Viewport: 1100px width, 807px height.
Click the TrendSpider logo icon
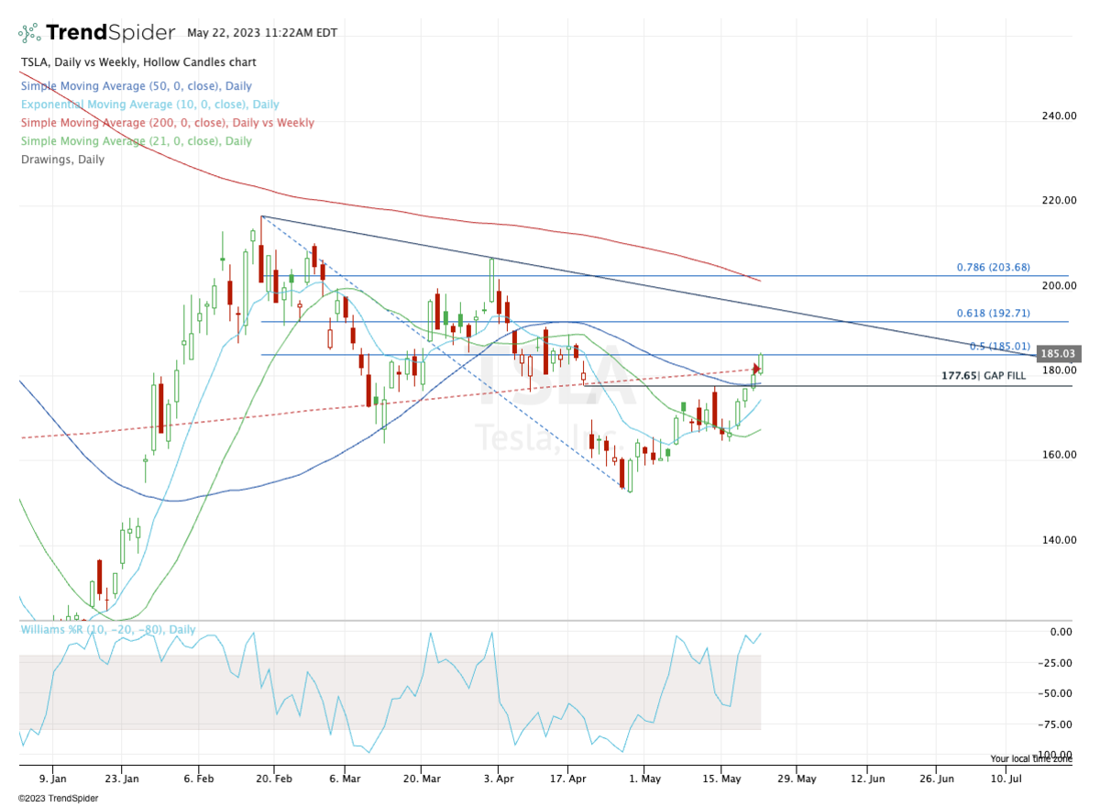[x=29, y=33]
